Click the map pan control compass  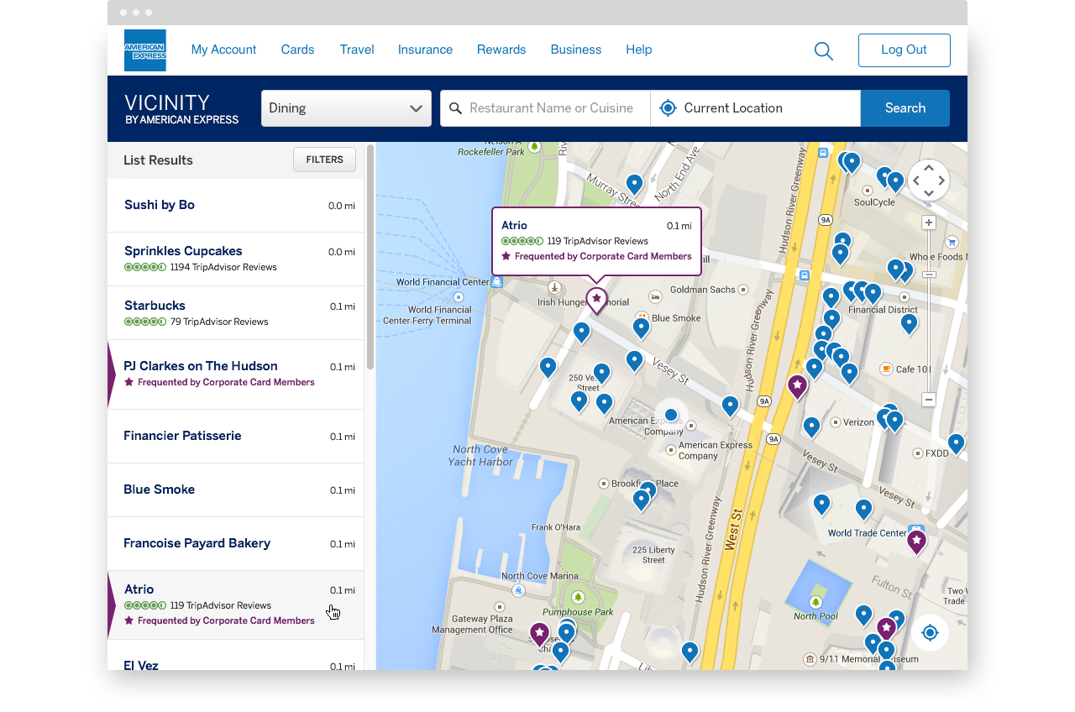(929, 180)
